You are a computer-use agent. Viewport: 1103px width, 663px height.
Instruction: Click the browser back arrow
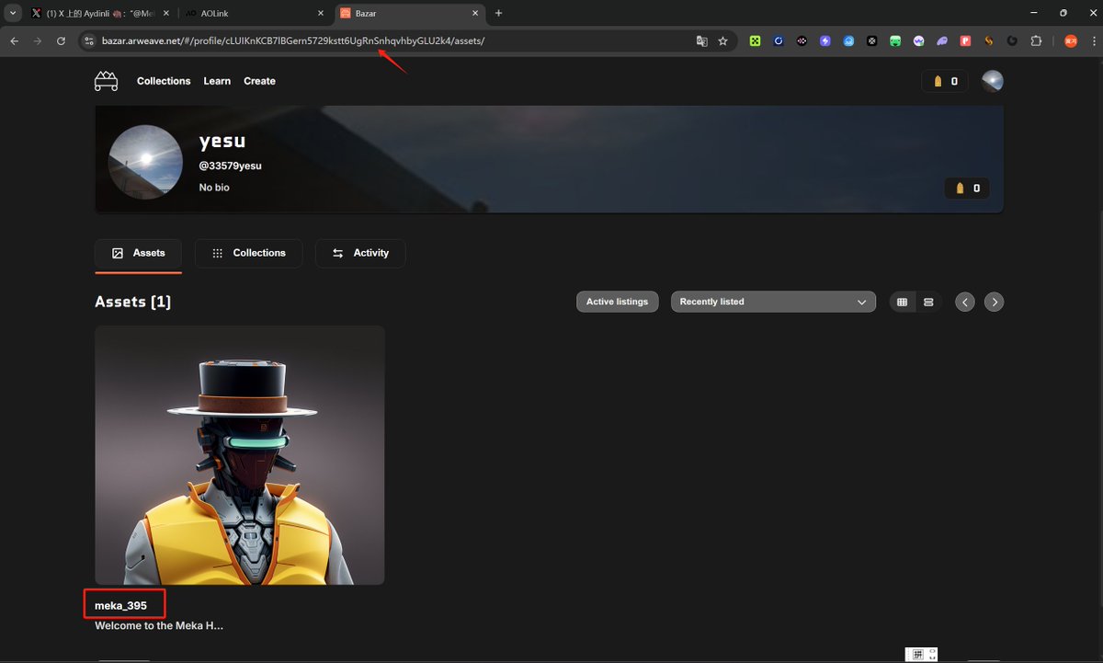point(14,40)
